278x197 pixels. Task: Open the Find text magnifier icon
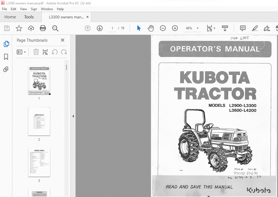point(55,28)
